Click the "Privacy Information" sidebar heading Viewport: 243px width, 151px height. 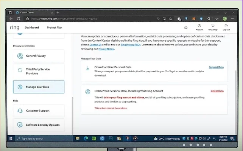pos(24,46)
